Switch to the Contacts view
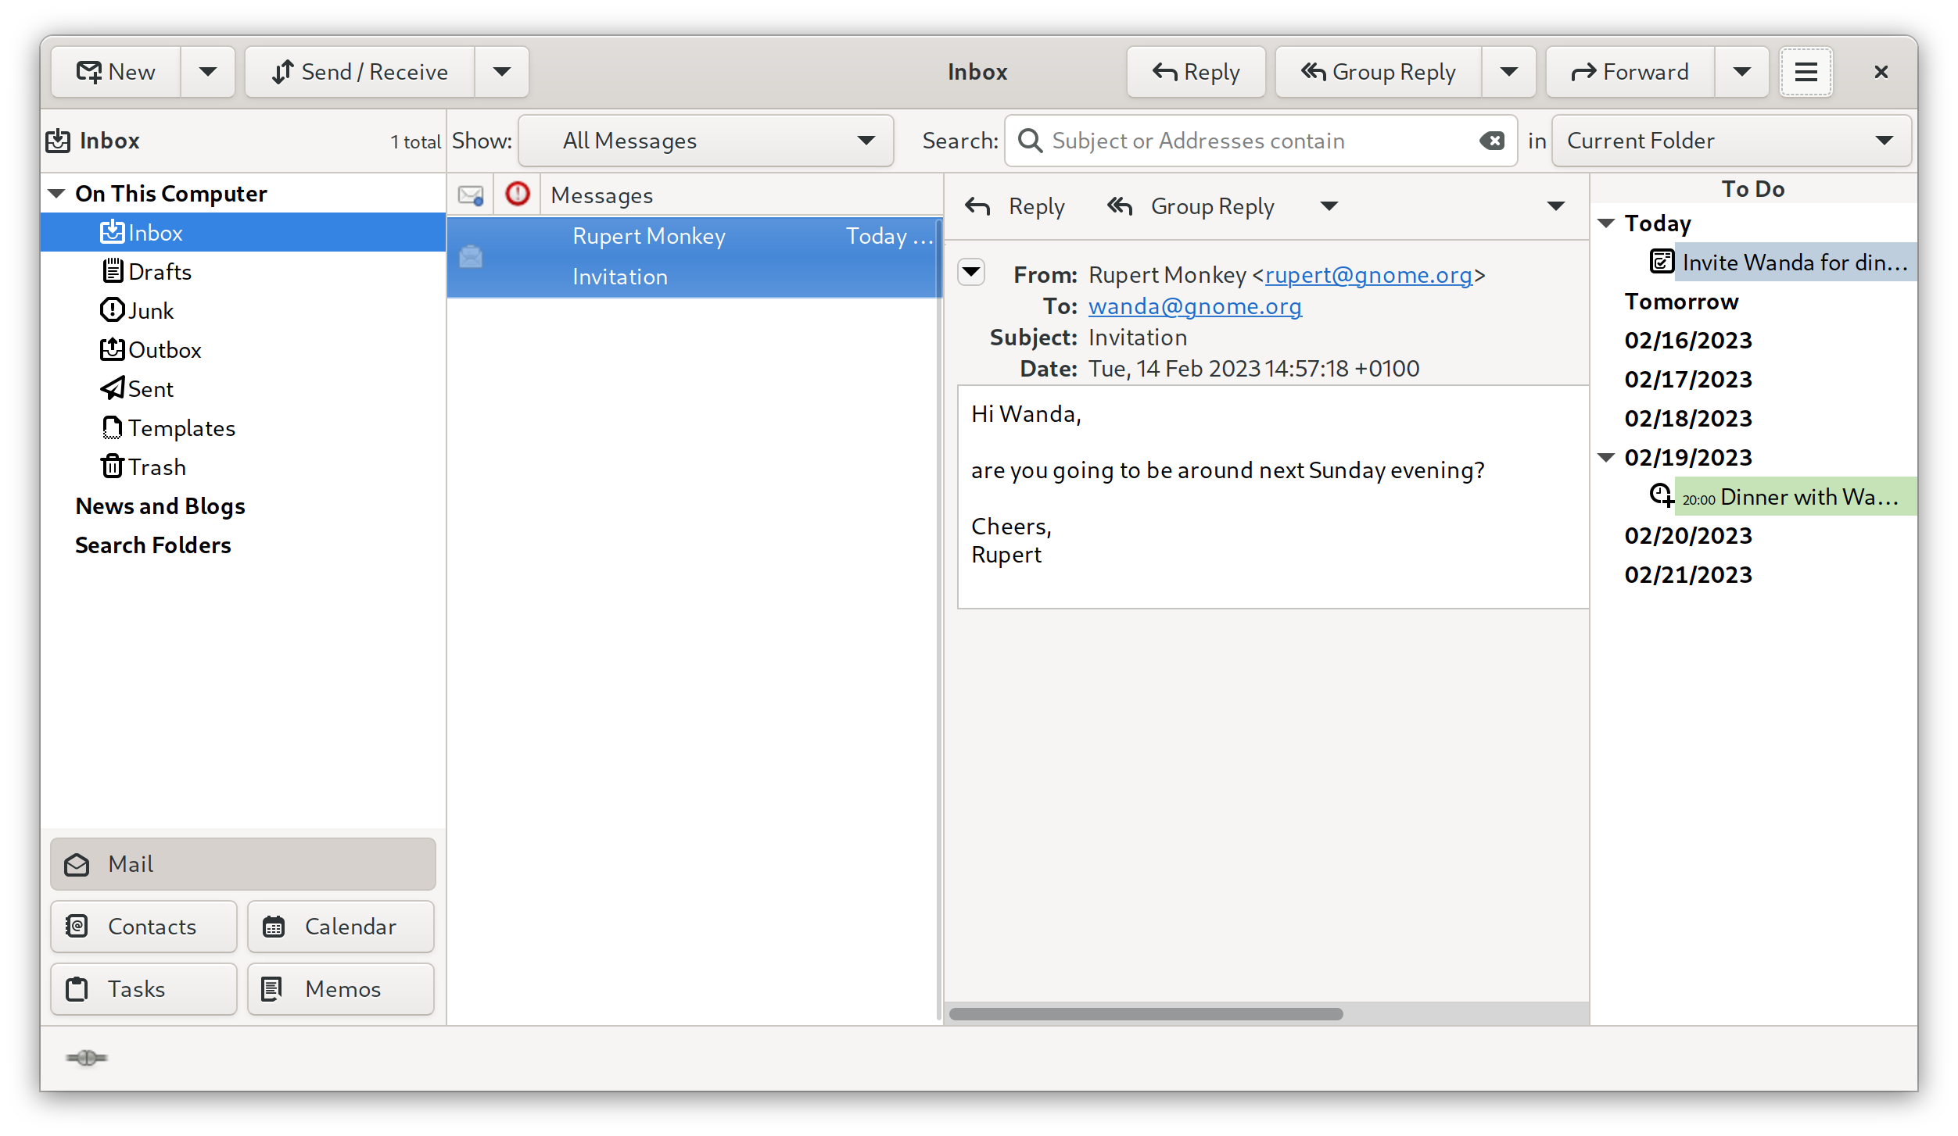The image size is (1958, 1136). pyautogui.click(x=144, y=926)
